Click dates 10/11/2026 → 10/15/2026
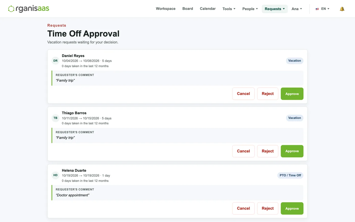Viewport: 355px width, 222px height. [80, 118]
